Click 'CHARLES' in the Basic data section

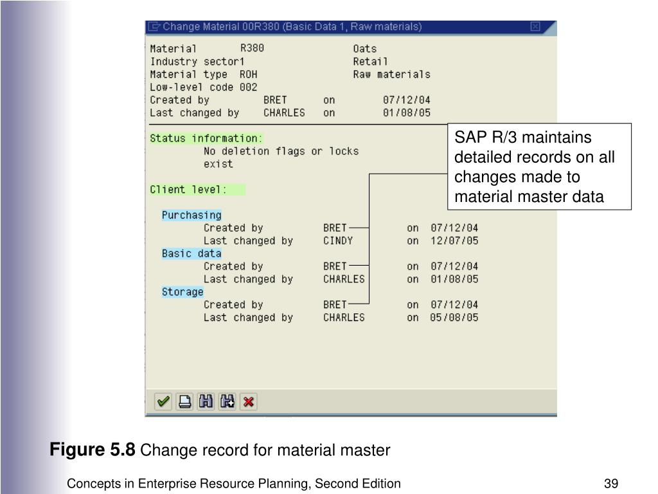344,279
